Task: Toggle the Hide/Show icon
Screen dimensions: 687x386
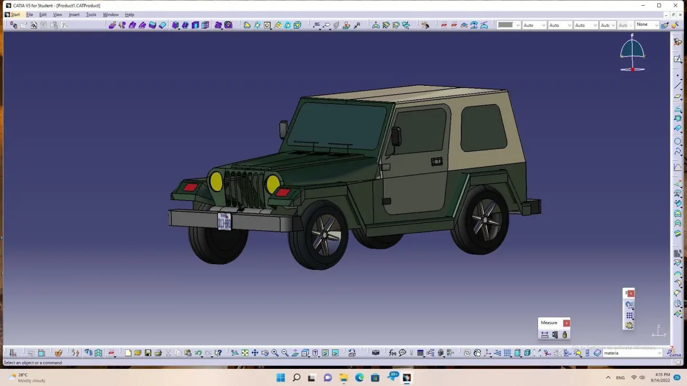Action: (x=325, y=353)
